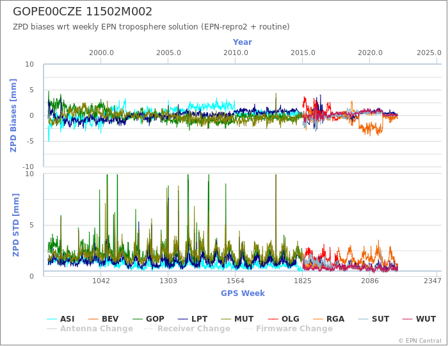Toggle the SUT series in legend
The width and height of the screenshot is (448, 346).
coord(374,319)
